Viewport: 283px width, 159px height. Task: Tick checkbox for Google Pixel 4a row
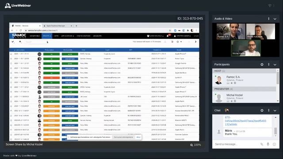[x=11, y=64]
